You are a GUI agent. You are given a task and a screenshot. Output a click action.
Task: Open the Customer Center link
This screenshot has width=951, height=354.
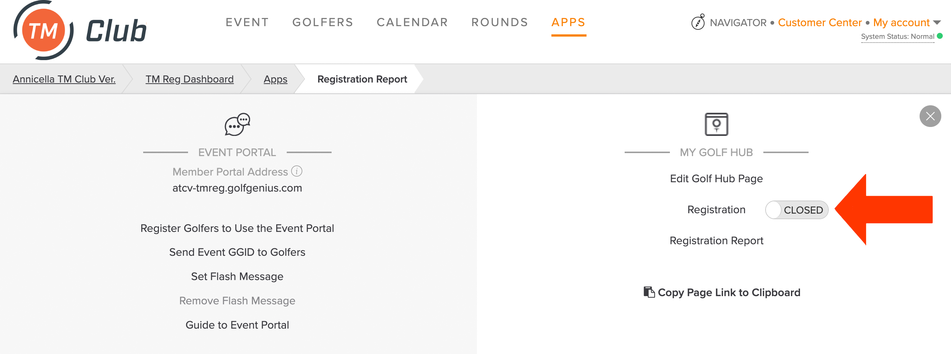point(819,22)
